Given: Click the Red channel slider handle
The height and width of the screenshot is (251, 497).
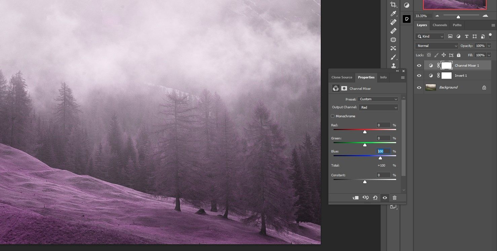Looking at the screenshot, I should tap(365, 132).
